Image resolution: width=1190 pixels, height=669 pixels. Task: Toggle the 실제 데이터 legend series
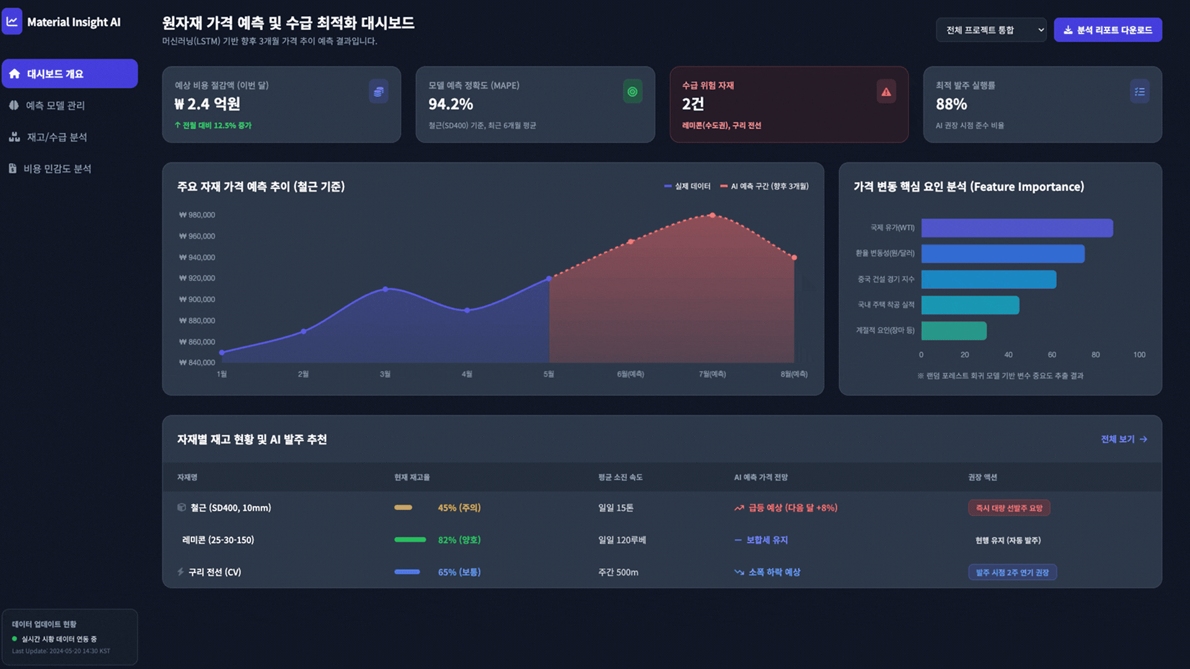[687, 186]
